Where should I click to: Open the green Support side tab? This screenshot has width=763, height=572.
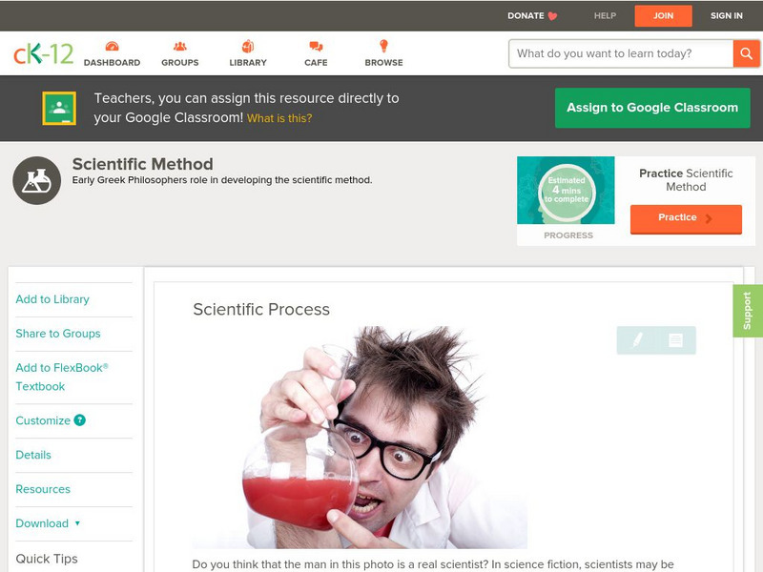pyautogui.click(x=748, y=311)
